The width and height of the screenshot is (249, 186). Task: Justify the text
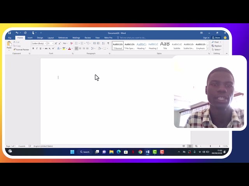[x=87, y=48]
